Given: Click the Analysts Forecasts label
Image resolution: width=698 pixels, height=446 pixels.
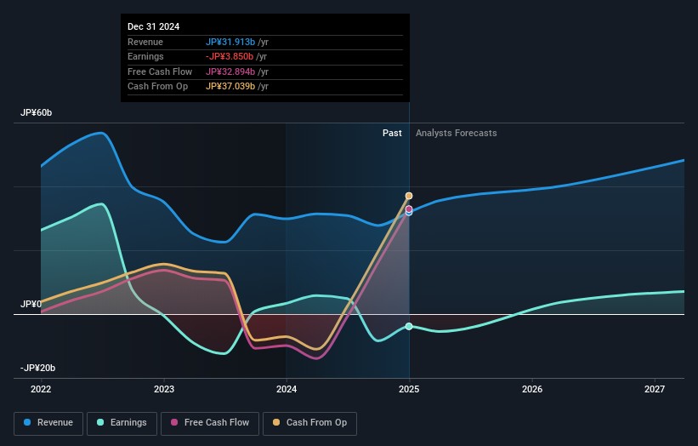Looking at the screenshot, I should (457, 134).
